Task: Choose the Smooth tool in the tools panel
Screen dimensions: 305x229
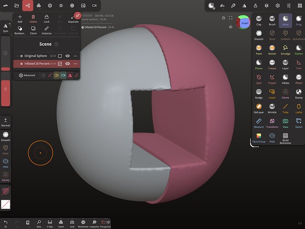Action: click(x=259, y=35)
